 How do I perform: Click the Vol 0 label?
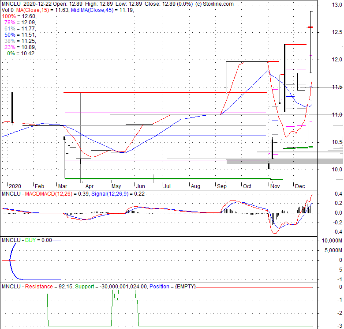(x=7, y=10)
